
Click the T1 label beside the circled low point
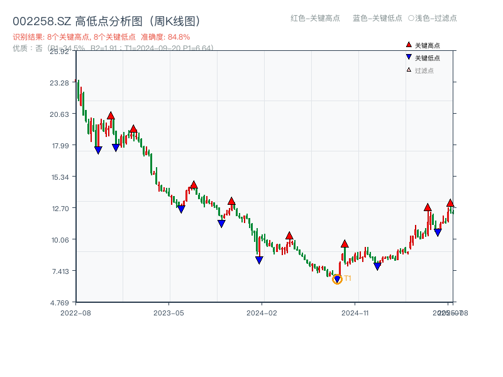tap(347, 277)
